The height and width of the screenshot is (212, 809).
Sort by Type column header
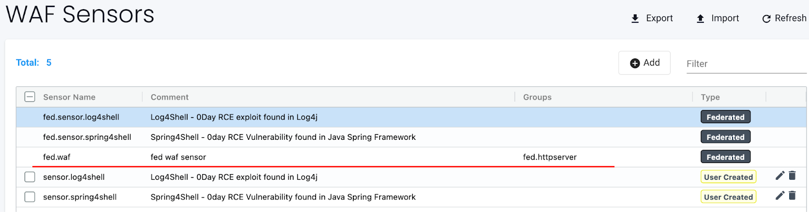(x=710, y=97)
